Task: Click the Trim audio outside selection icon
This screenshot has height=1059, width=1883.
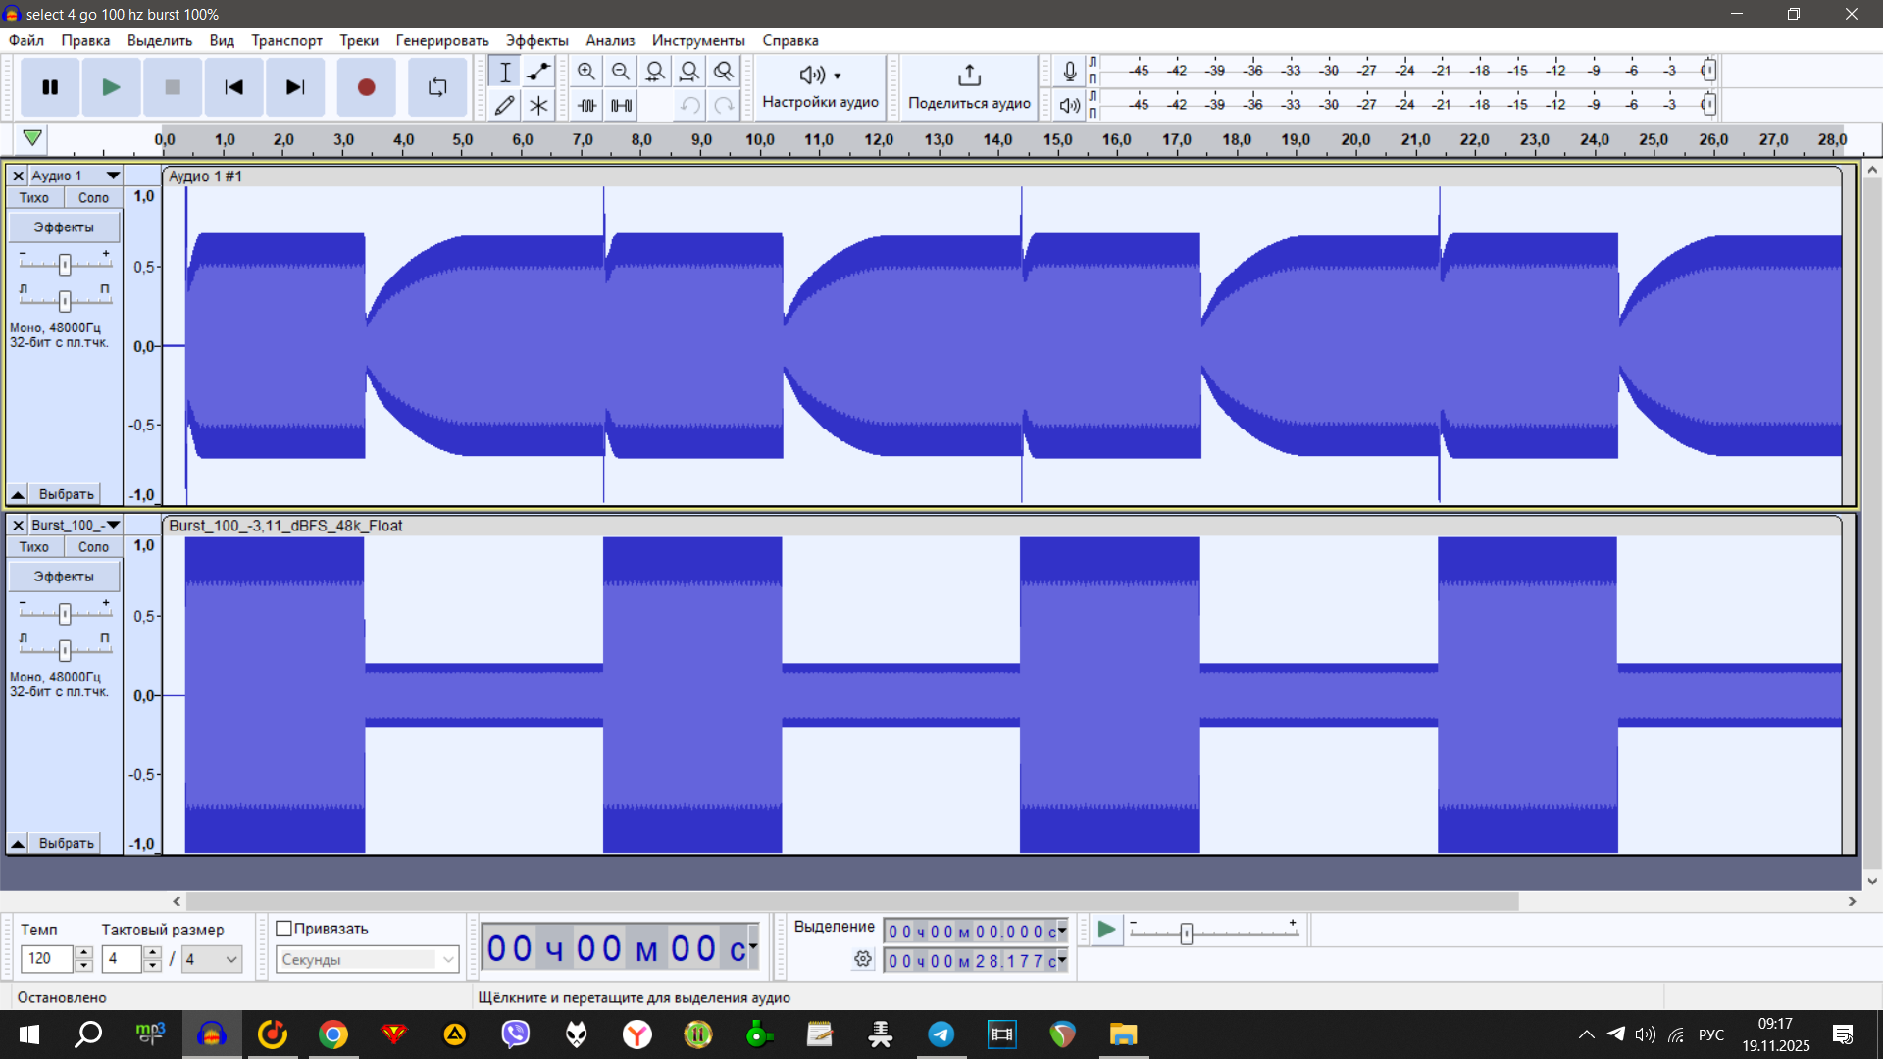Action: coord(586,105)
